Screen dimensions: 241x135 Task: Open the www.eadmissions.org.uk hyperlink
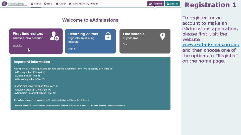(211, 45)
